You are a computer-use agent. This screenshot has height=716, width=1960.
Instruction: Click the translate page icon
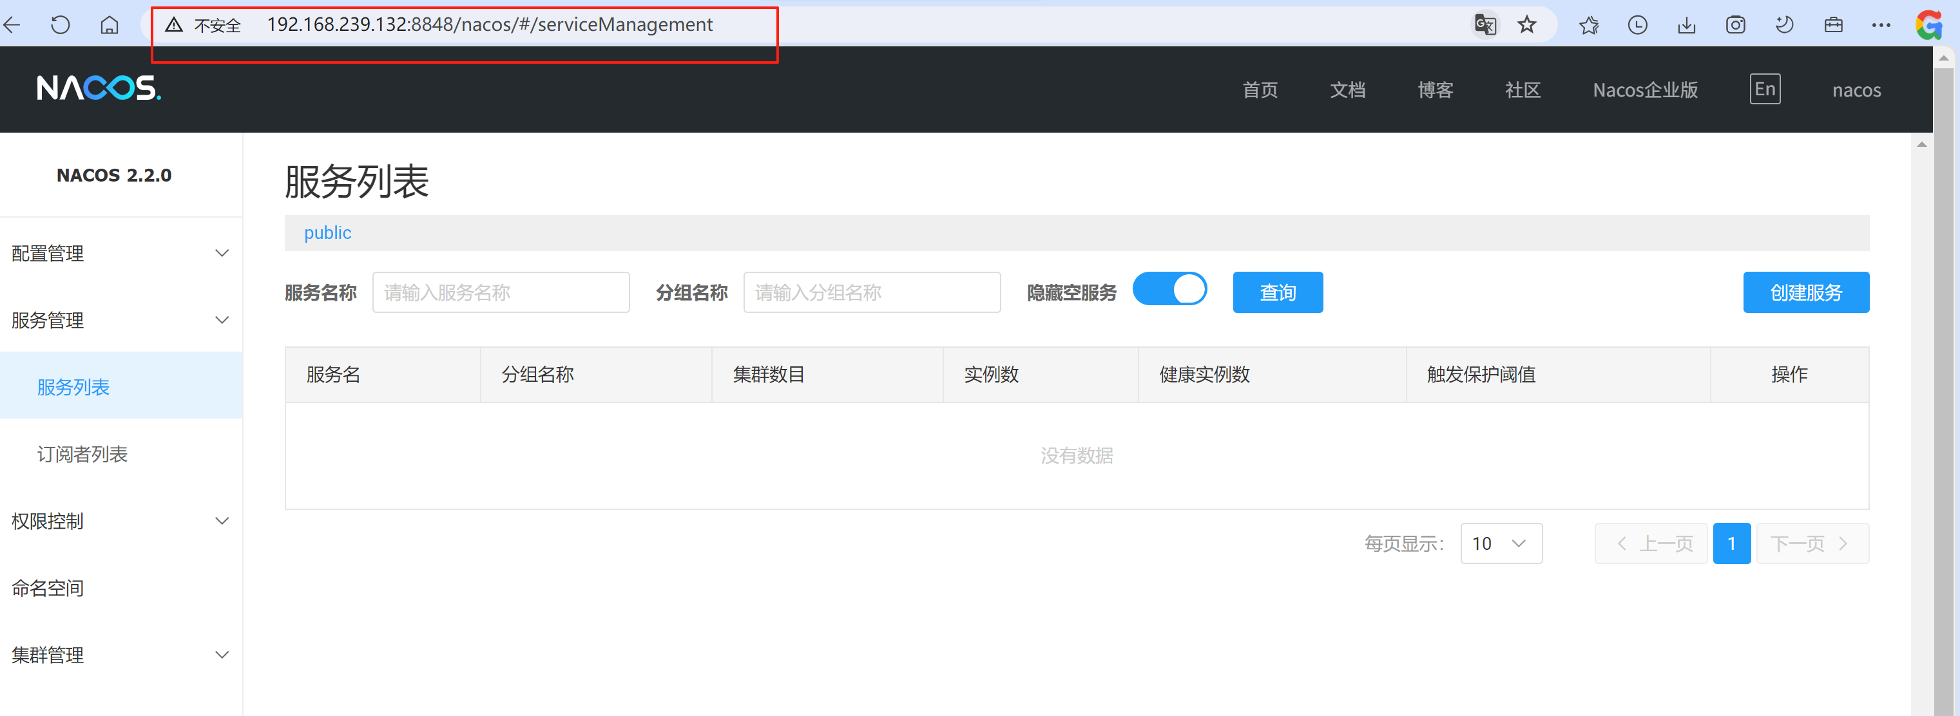pyautogui.click(x=1484, y=25)
